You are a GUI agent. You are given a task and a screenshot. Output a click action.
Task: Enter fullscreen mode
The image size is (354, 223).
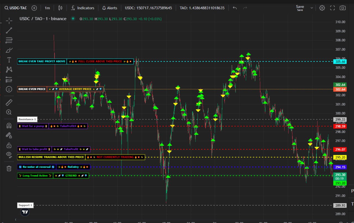(332, 8)
